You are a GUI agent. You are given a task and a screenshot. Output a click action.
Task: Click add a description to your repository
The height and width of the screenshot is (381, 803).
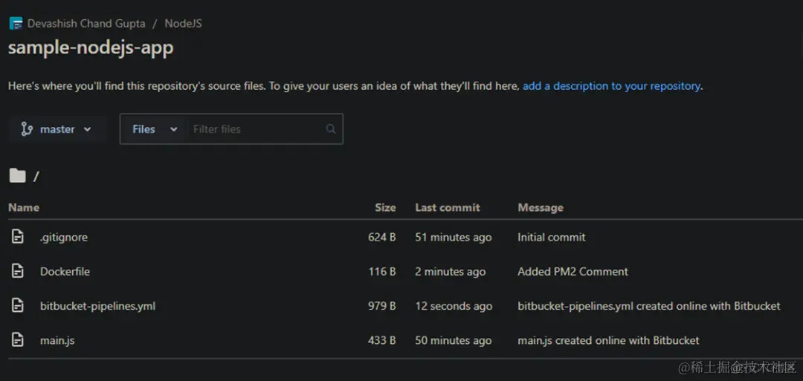click(611, 86)
